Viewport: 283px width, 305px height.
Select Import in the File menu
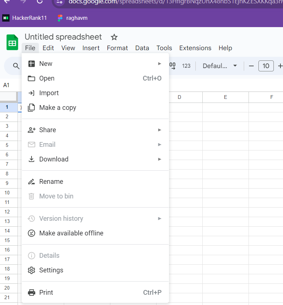point(95,93)
